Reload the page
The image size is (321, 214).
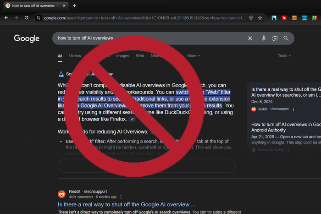click(27, 18)
